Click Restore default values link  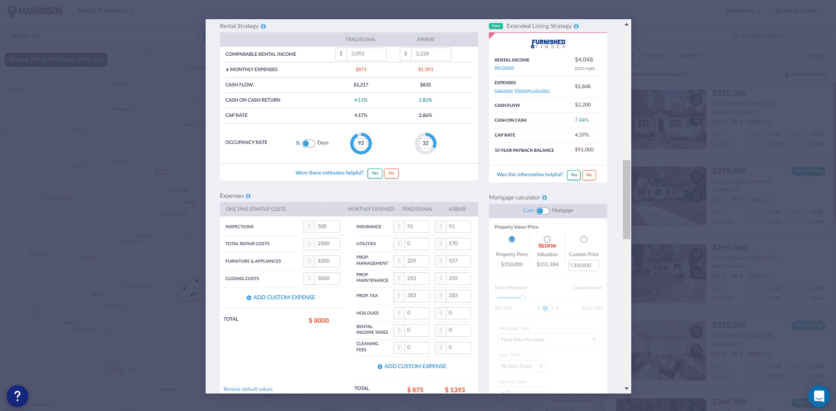click(x=248, y=390)
